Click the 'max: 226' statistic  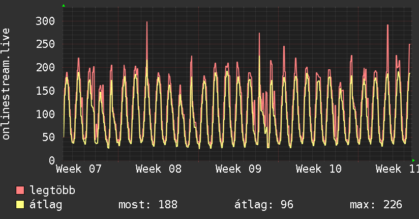click(x=376, y=205)
